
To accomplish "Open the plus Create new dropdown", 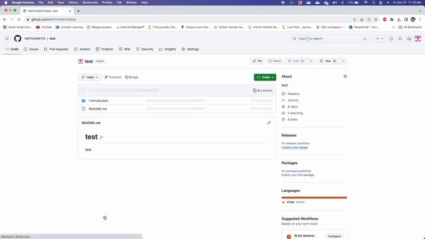I will [x=379, y=39].
